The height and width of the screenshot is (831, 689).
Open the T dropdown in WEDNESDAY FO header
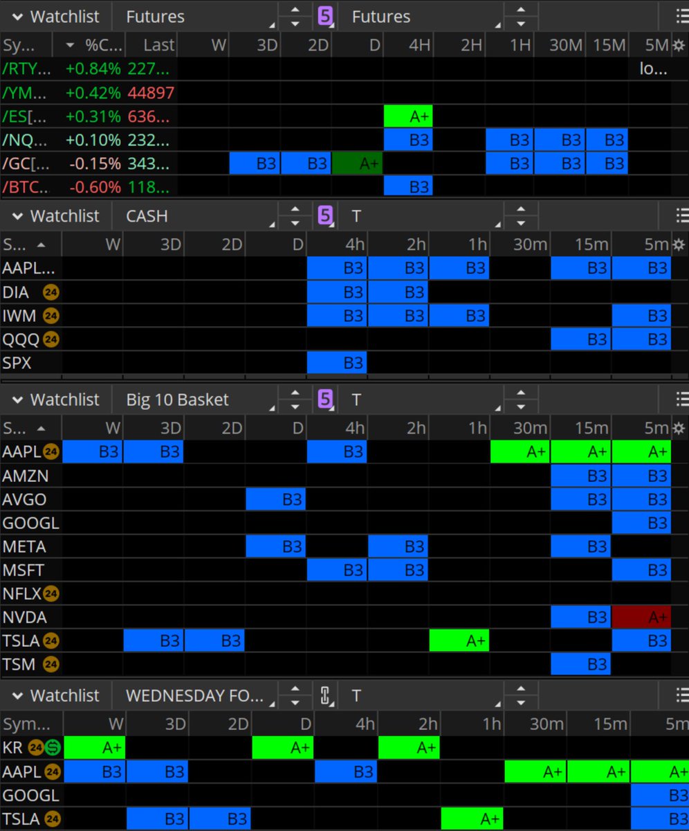click(421, 695)
